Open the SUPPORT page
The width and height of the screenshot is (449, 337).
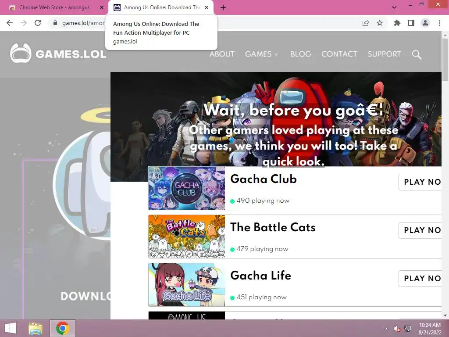(384, 54)
